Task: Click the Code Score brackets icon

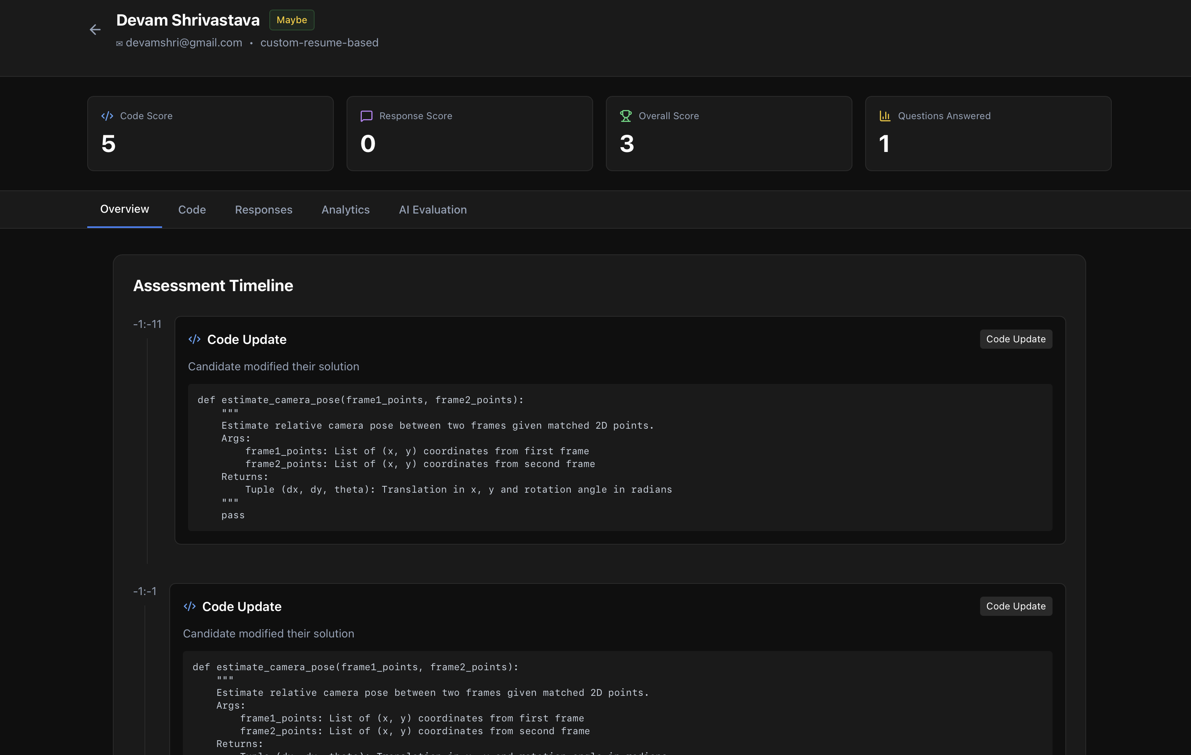Action: pos(107,116)
